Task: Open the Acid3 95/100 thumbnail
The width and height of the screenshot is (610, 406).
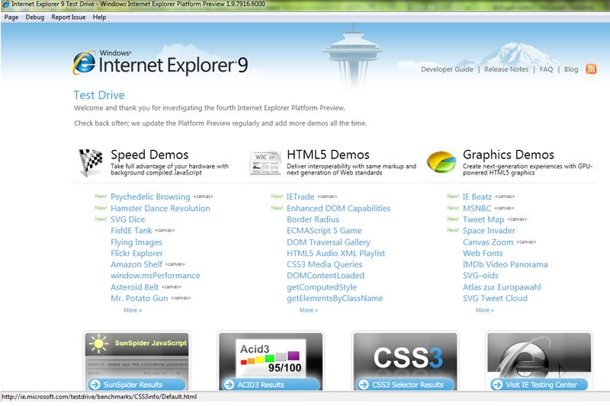Action: 271,355
